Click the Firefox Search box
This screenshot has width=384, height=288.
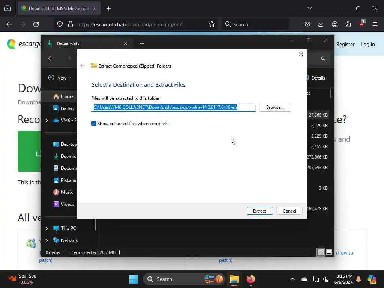point(256,24)
